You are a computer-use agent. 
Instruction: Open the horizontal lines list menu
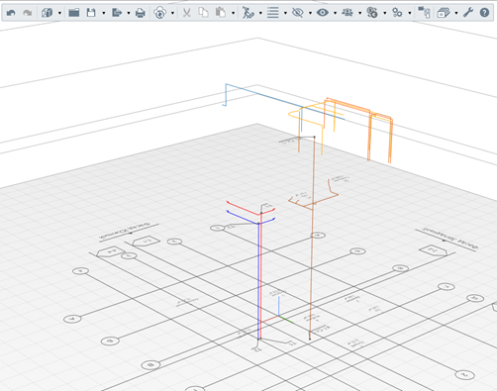click(273, 13)
